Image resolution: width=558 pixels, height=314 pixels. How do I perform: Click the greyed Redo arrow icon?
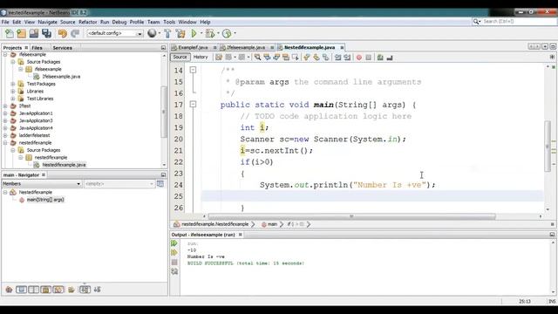(75, 33)
